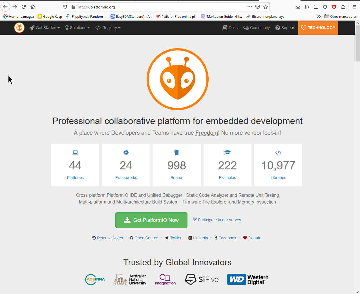This screenshot has width=360, height=294.
Task: Open EasyEDA(Standard) bookmark
Action: 131,16
